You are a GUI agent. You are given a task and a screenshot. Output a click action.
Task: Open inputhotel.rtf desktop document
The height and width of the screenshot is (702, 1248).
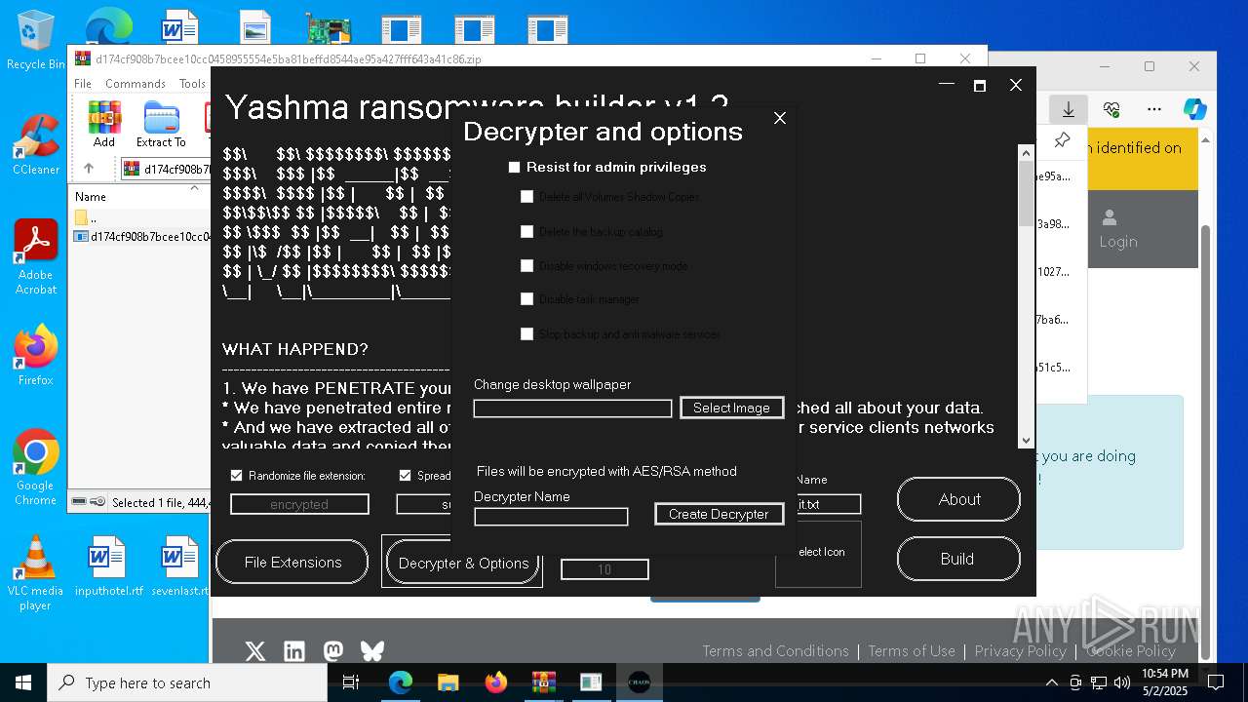[x=108, y=566]
